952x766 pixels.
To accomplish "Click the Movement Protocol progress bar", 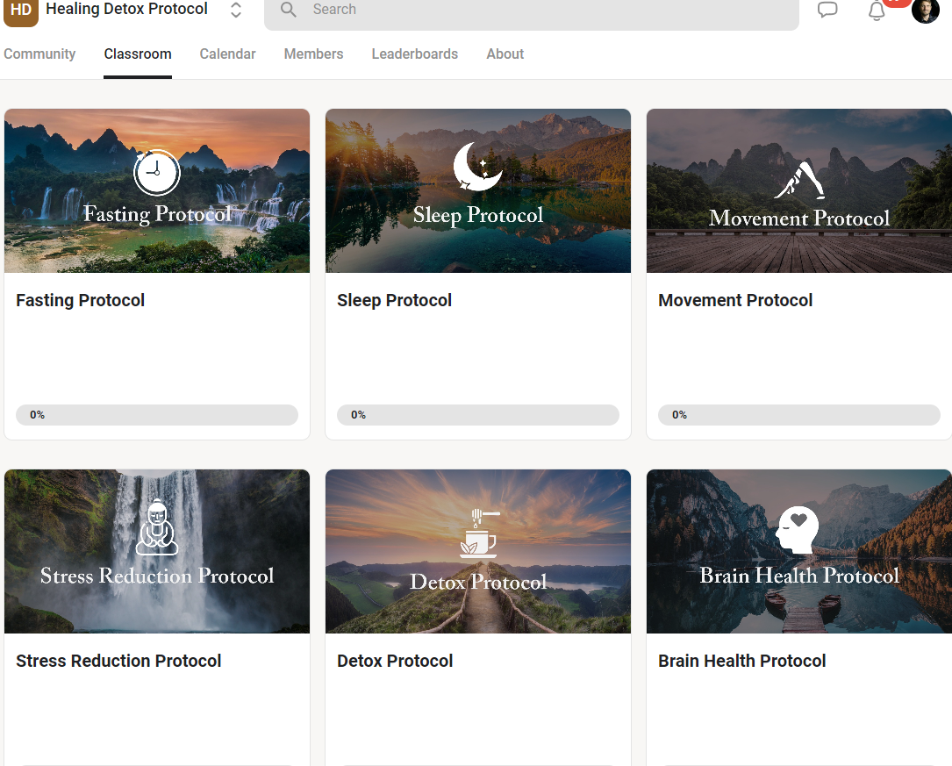I will pos(799,415).
